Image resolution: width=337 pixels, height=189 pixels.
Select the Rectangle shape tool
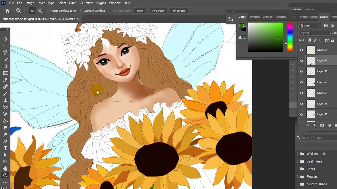pos(5,162)
